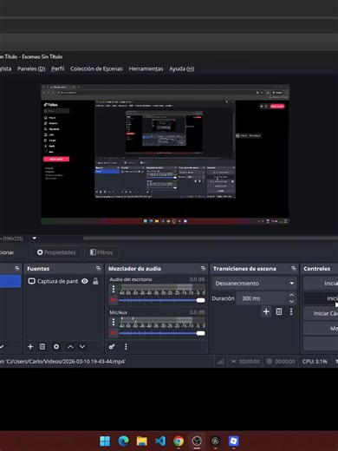Open the Paneles (D) menu
338x451 pixels.
coord(31,69)
